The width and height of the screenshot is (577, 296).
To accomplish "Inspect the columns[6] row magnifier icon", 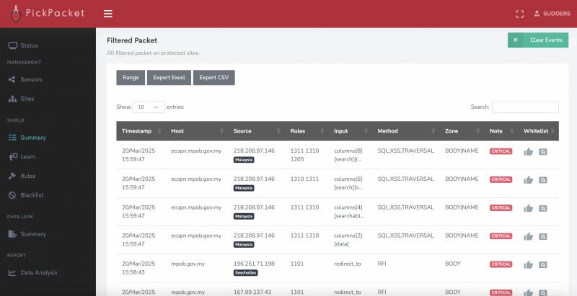I will click(x=543, y=180).
